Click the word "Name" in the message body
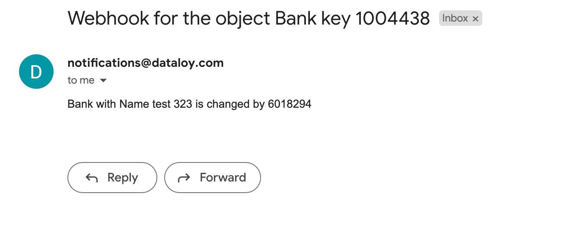The height and width of the screenshot is (231, 567). pyautogui.click(x=134, y=104)
